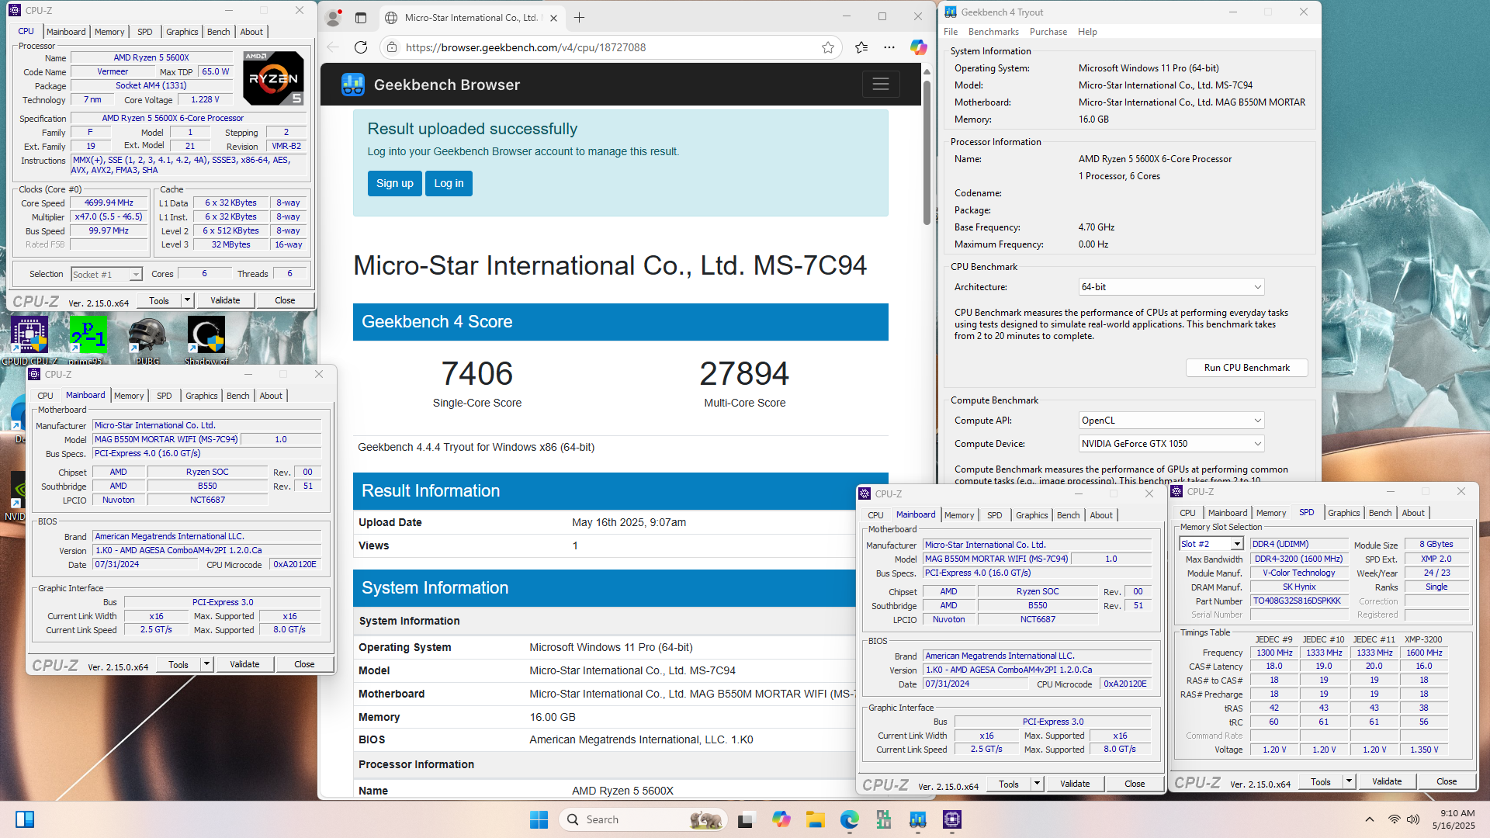Viewport: 1490px width, 838px height.
Task: Open the Architecture 64-bit dropdown
Action: click(1171, 287)
